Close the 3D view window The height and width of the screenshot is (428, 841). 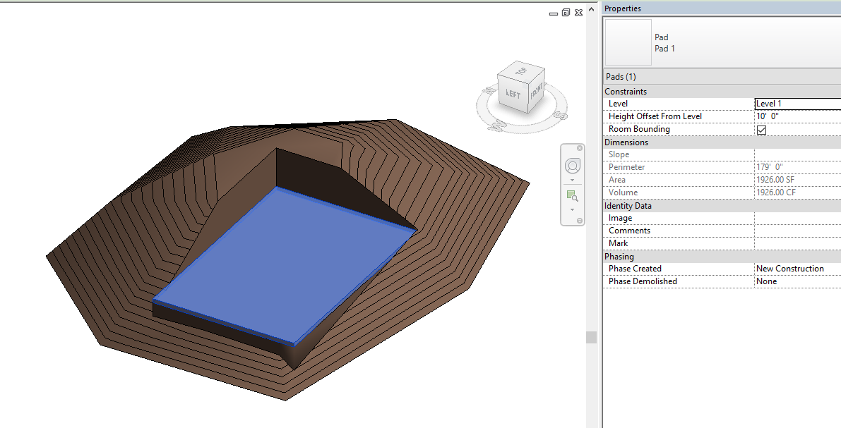[579, 13]
